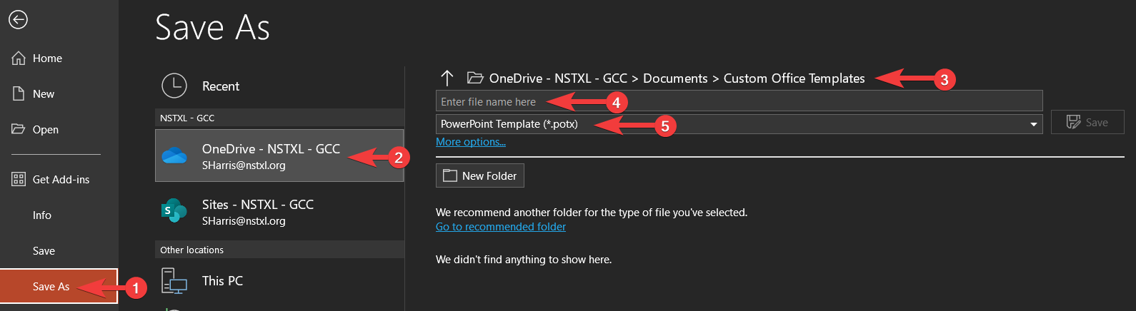The width and height of the screenshot is (1136, 311).
Task: Follow Go to recommended folder link
Action: click(x=501, y=227)
